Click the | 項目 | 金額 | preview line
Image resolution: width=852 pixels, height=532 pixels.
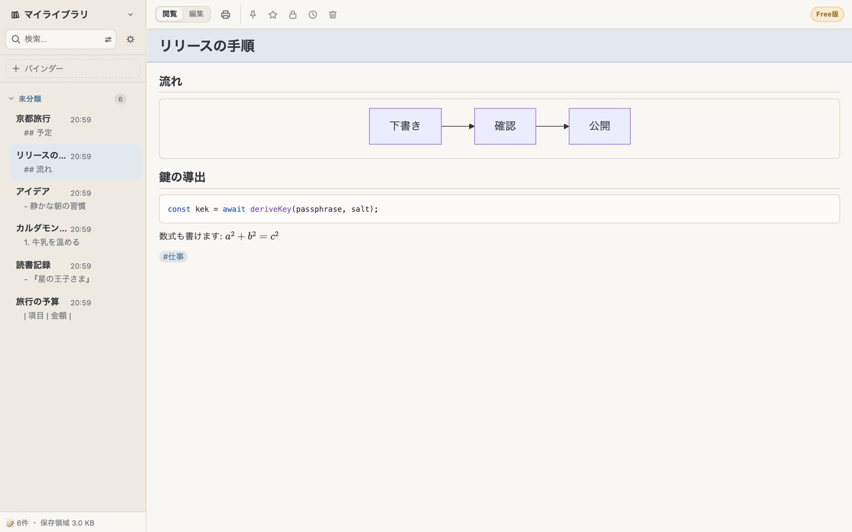[47, 315]
